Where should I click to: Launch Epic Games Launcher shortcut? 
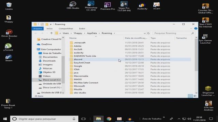coord(205,39)
